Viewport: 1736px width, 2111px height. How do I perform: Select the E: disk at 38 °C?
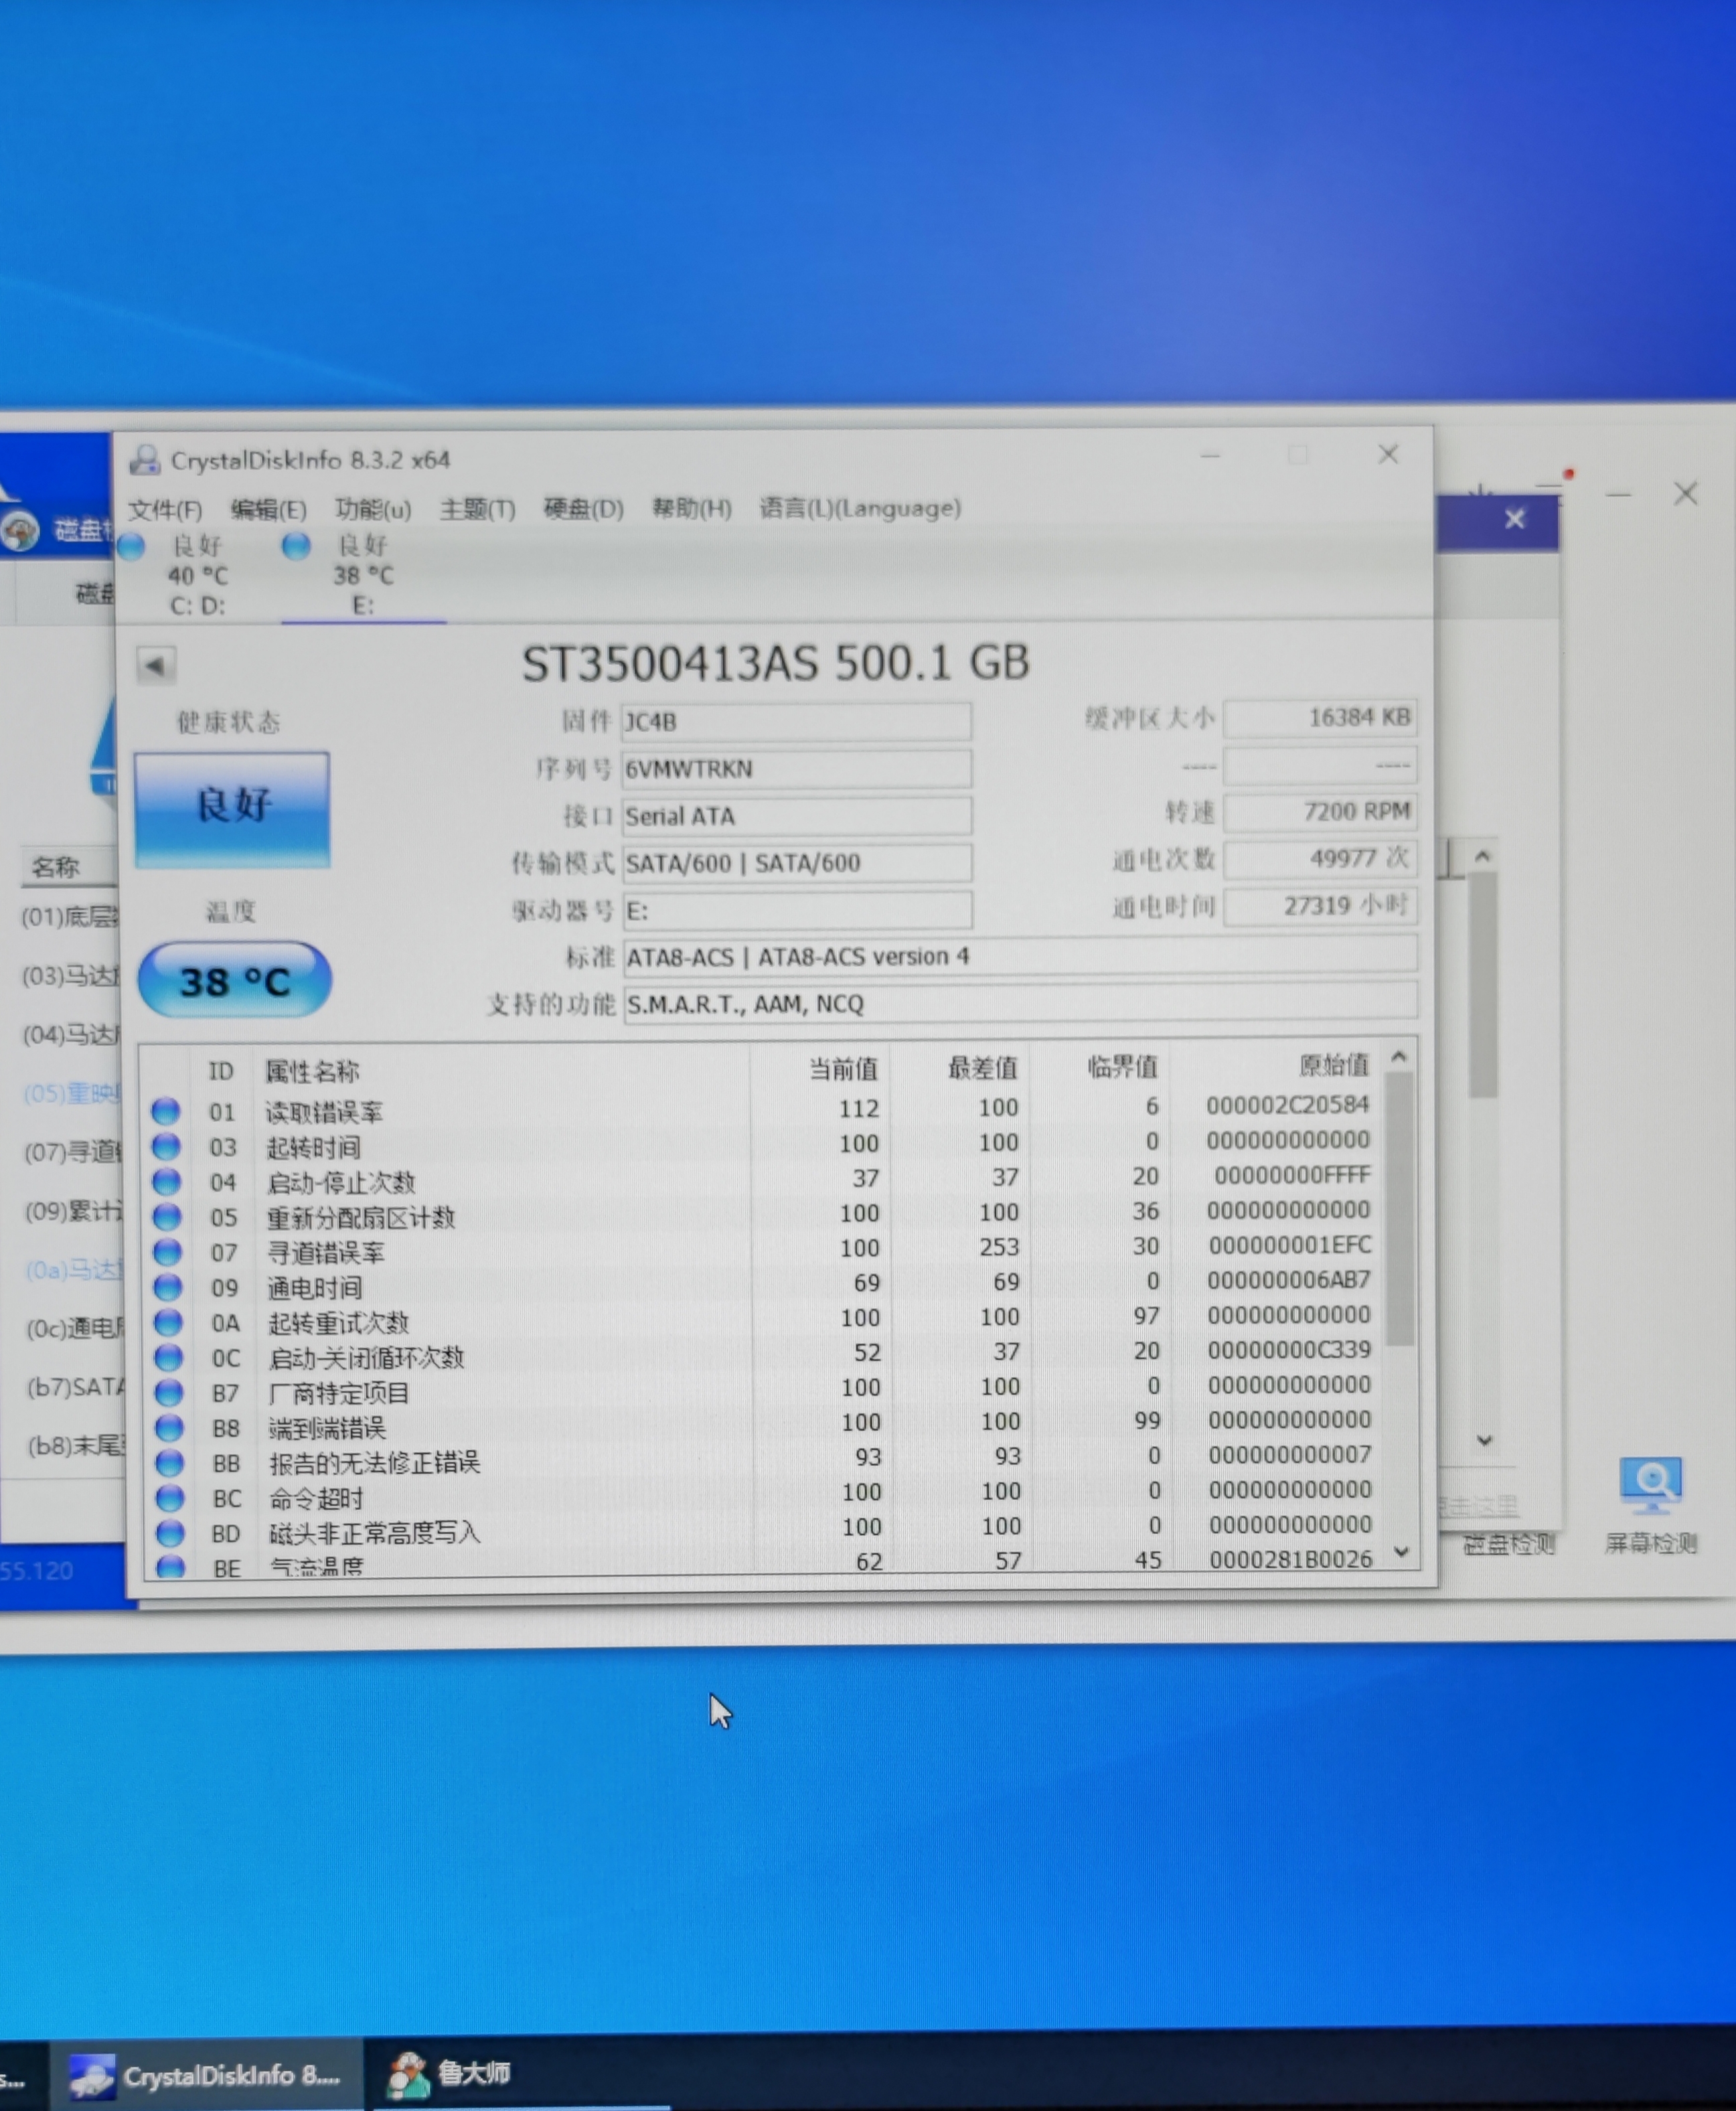click(363, 575)
